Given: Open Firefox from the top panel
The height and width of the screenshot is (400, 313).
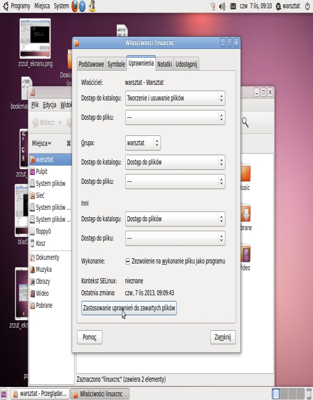Looking at the screenshot, I should click(75, 6).
